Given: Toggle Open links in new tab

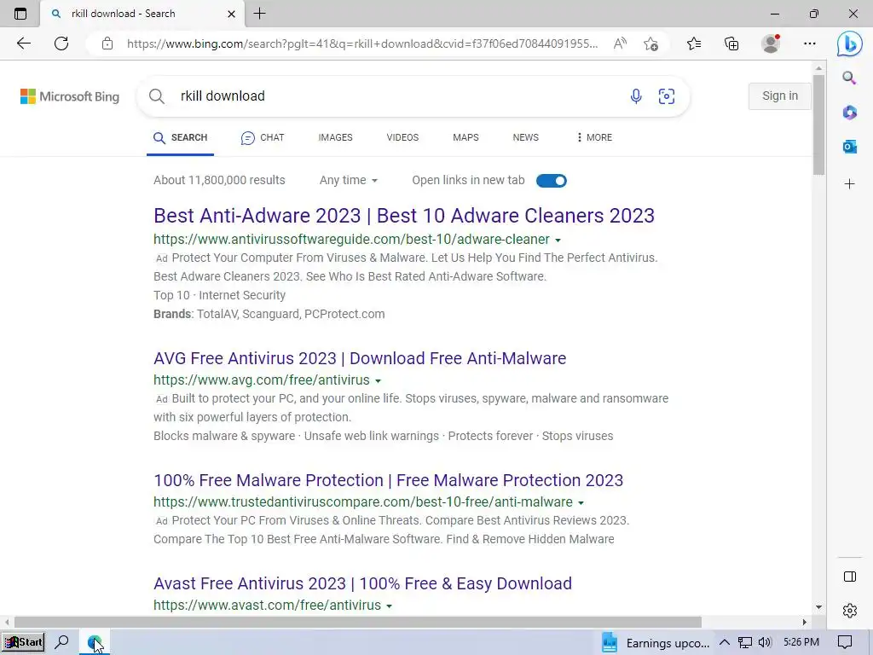Looking at the screenshot, I should 552,181.
